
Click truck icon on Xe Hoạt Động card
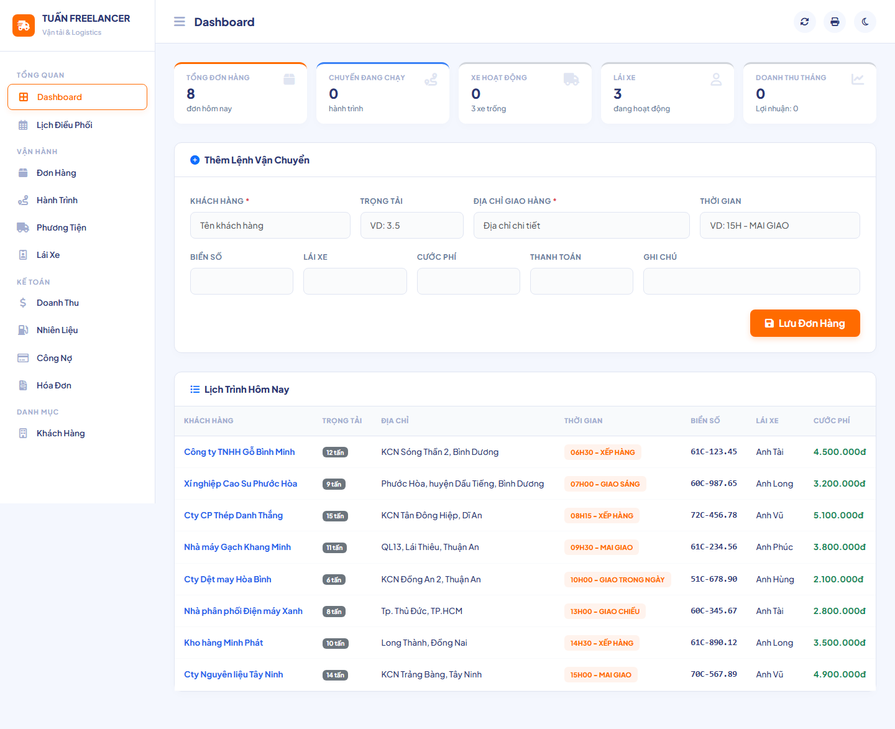pos(571,79)
